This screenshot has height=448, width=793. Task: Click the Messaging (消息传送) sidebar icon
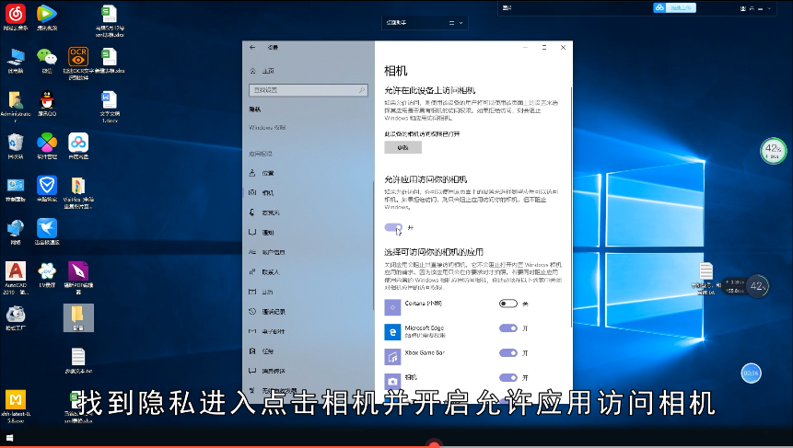[252, 371]
